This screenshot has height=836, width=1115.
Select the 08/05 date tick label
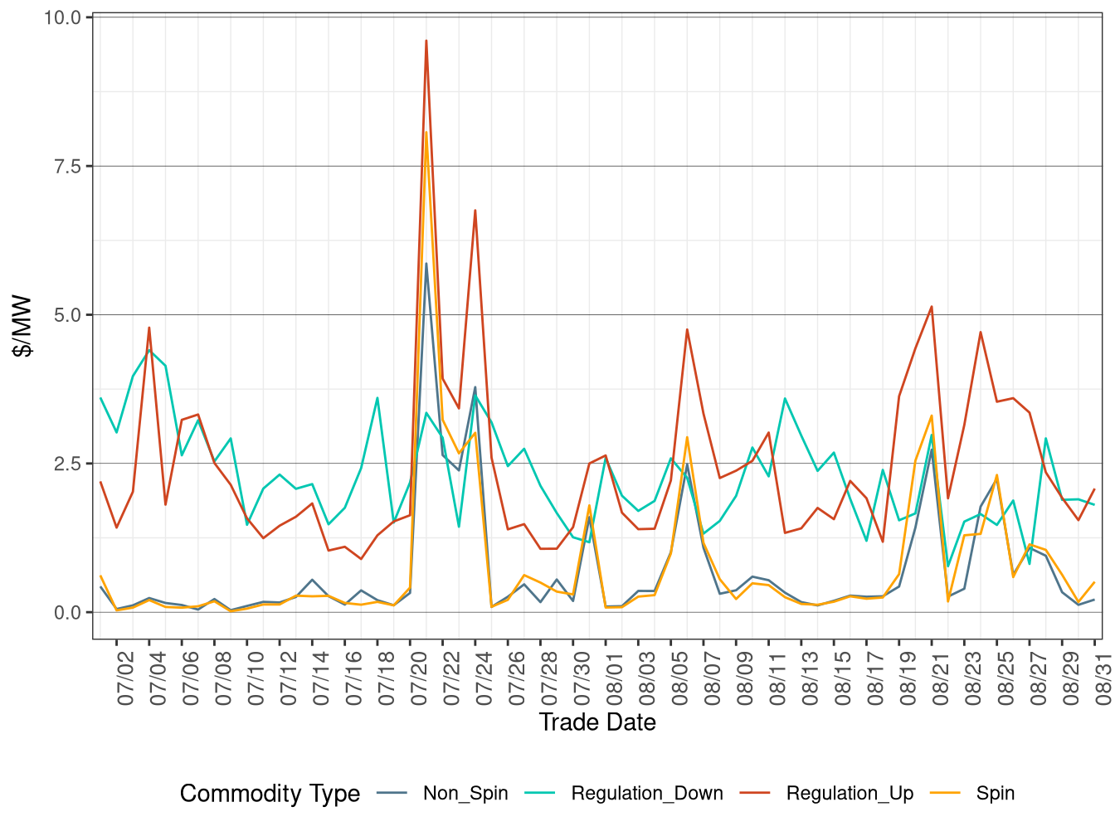tap(680, 678)
